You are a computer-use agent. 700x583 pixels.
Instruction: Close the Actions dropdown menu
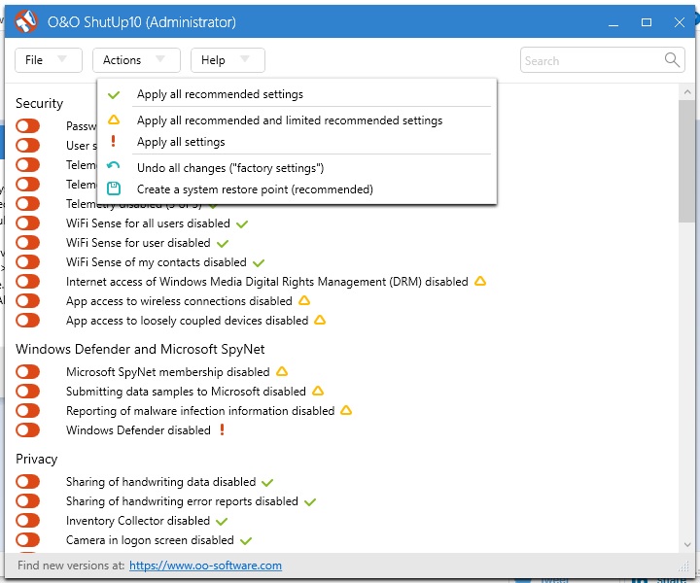136,60
